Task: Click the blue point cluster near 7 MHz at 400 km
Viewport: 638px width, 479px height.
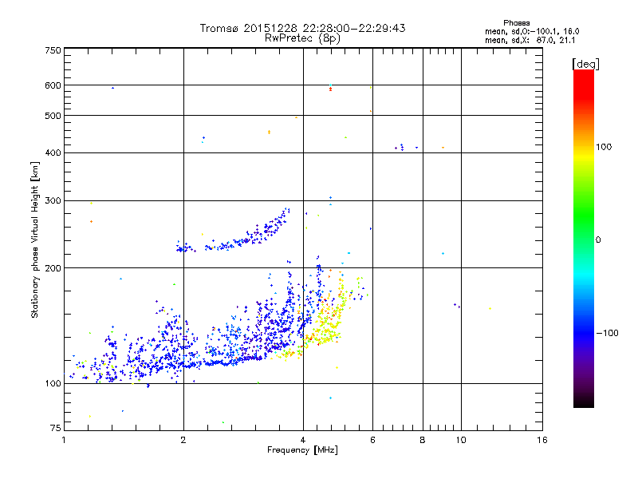Action: tap(402, 147)
